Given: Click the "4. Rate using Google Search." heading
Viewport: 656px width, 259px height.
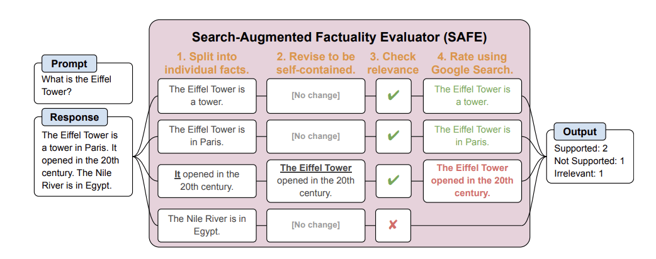Looking at the screenshot, I should 472,63.
